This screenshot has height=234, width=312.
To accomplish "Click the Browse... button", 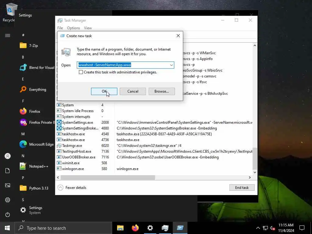I will pyautogui.click(x=161, y=91).
